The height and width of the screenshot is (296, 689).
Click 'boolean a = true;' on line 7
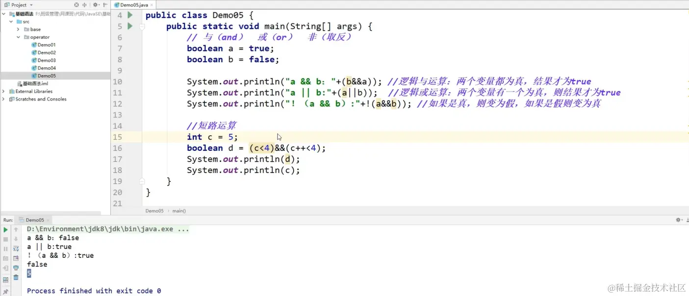tap(230, 49)
